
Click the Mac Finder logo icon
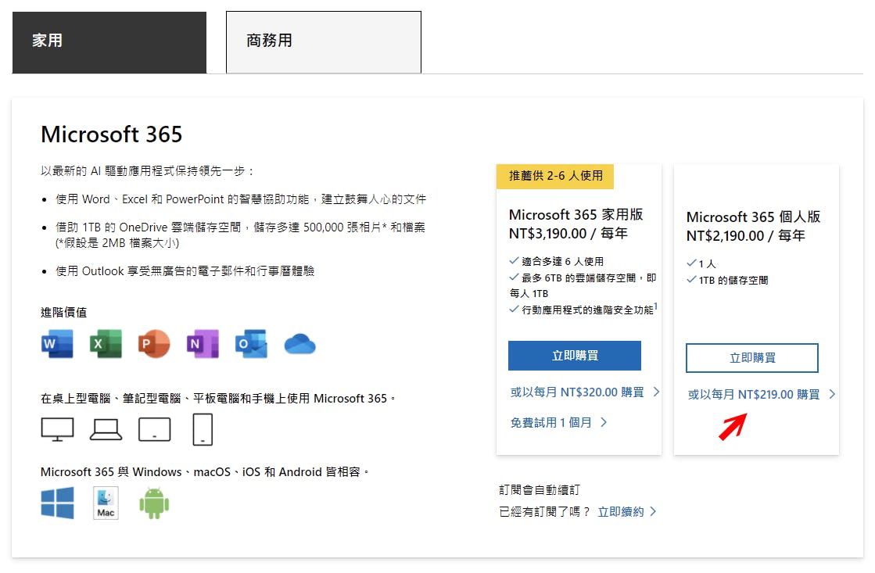(106, 503)
